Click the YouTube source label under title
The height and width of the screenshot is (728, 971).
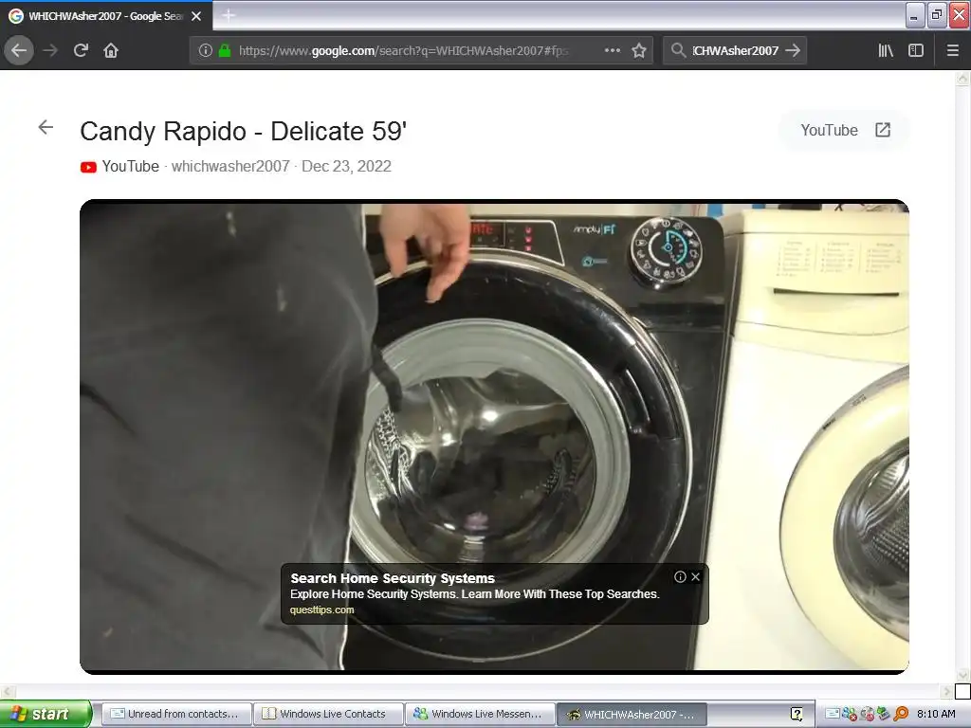click(x=131, y=167)
